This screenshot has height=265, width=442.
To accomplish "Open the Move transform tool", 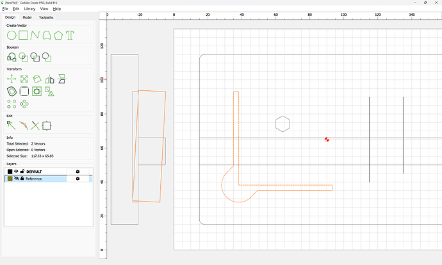I will 12,79.
